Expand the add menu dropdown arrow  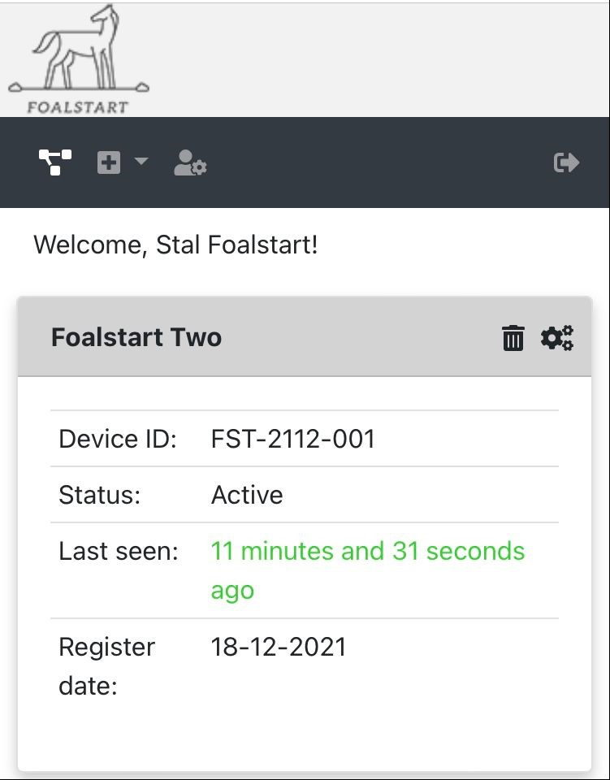tap(141, 161)
